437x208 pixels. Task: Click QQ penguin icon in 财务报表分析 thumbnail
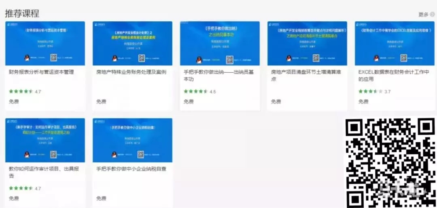[27, 58]
